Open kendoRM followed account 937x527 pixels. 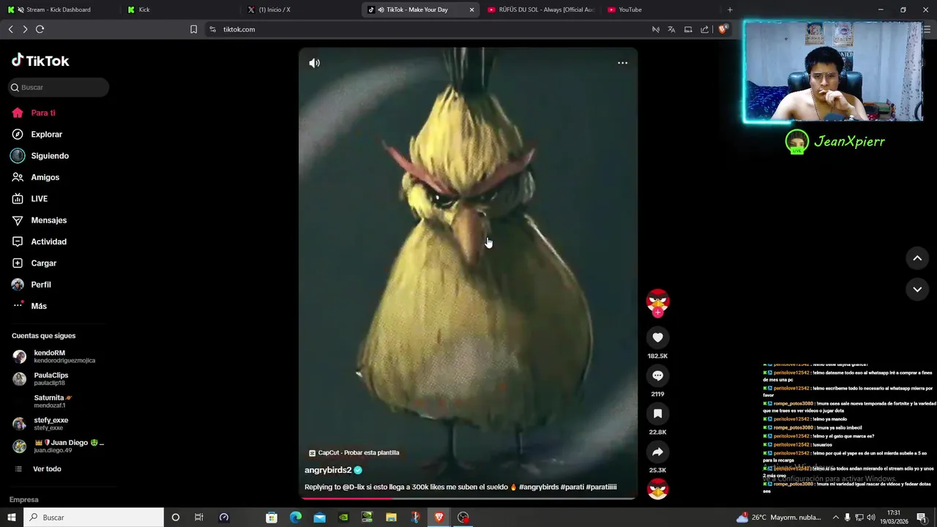click(x=59, y=356)
